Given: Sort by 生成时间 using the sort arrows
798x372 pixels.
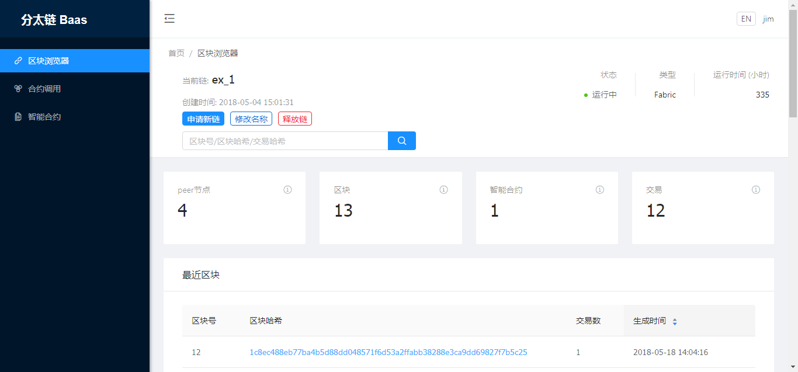Looking at the screenshot, I should 675,321.
